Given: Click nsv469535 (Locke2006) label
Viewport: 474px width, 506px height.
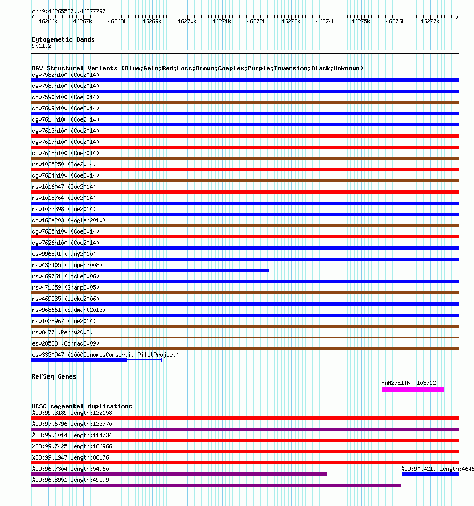Looking at the screenshot, I should click(x=66, y=299).
